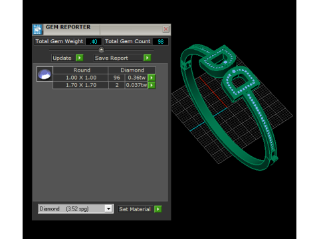Click the 0.037tw weight cell
Image resolution: width=319 pixels, height=239 pixels.
pyautogui.click(x=136, y=85)
